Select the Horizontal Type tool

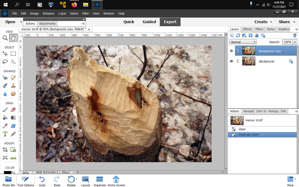pyautogui.click(x=5, y=134)
